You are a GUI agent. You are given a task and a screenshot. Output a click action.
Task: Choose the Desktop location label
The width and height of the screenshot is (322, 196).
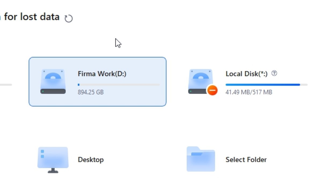click(91, 160)
